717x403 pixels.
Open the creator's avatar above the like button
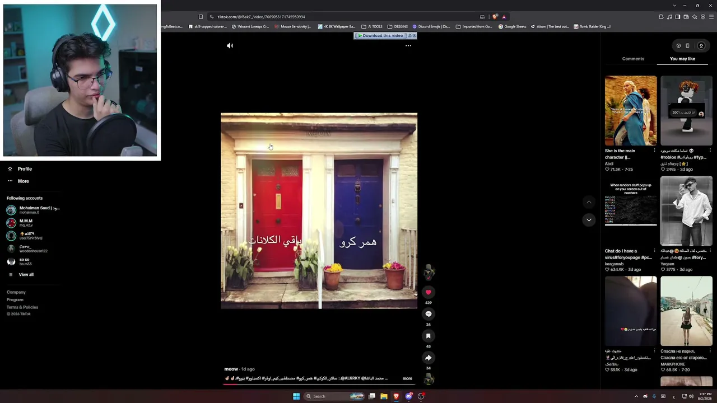coord(429,273)
